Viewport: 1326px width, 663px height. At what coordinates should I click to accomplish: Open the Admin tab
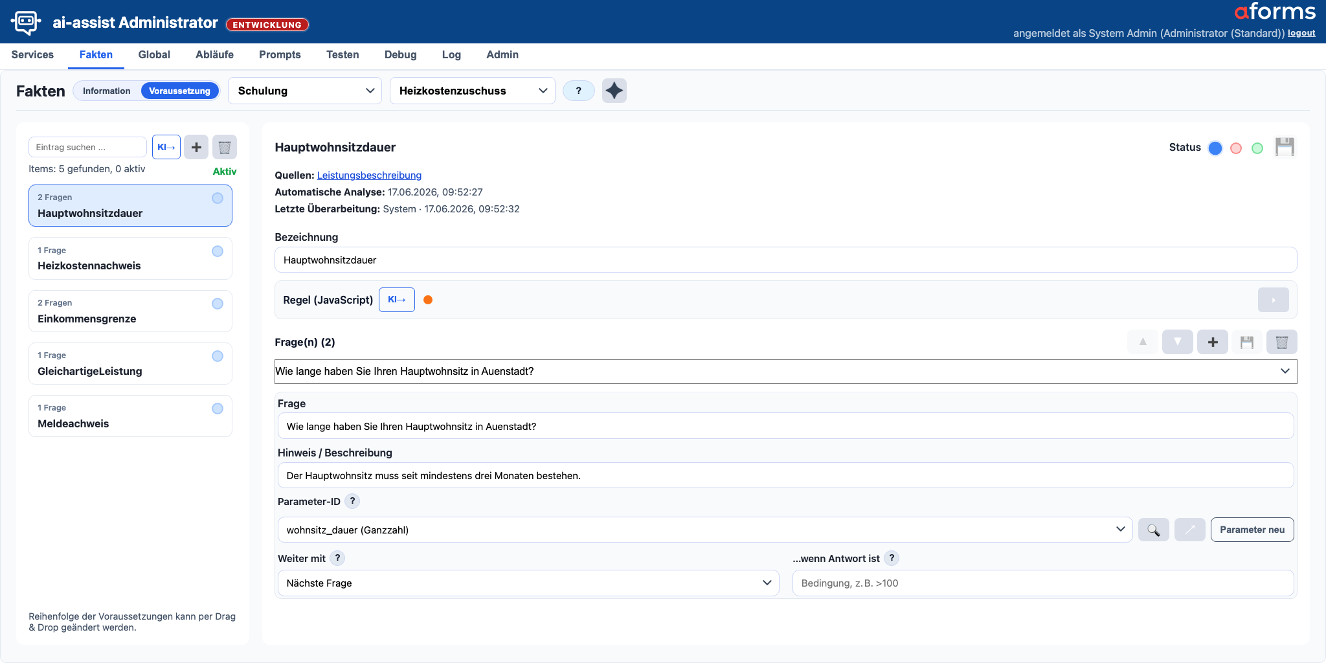[502, 55]
